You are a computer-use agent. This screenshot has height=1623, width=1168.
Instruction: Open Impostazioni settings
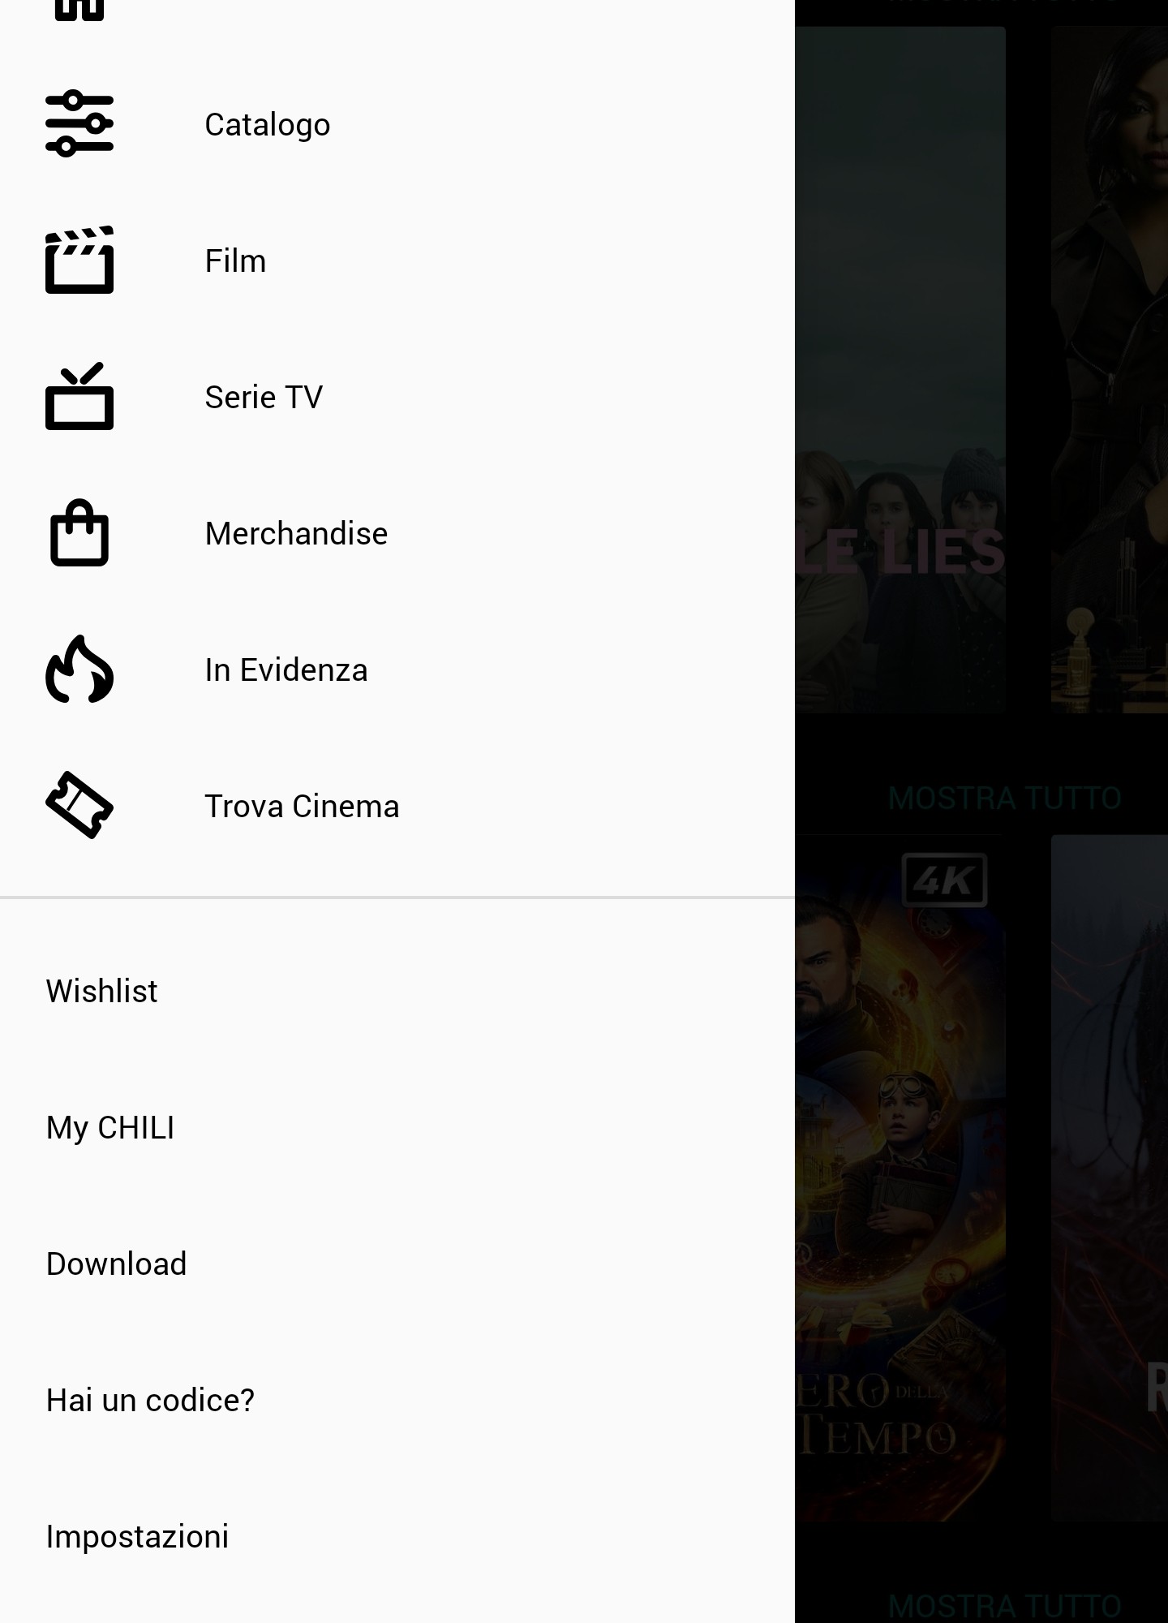(137, 1537)
